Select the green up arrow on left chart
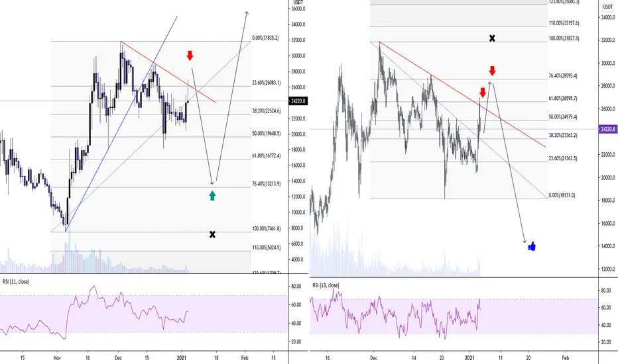This screenshot has height=364, width=618. (212, 195)
